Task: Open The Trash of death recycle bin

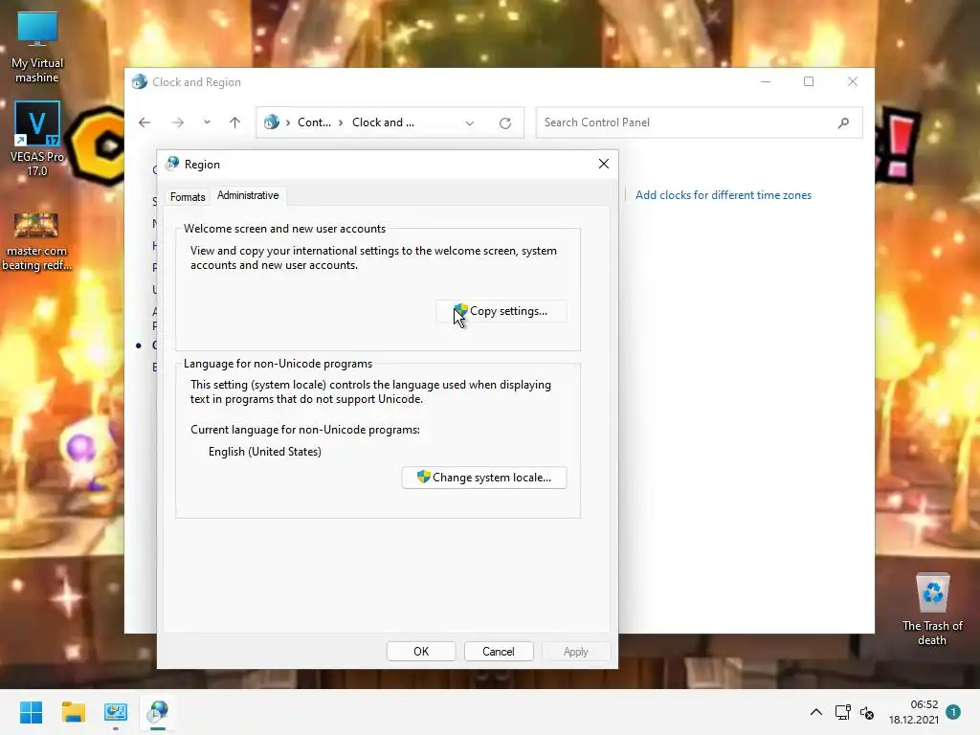Action: tap(932, 610)
